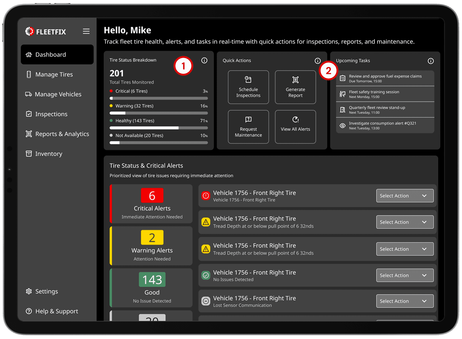Click the red critical alert icon on first vehicle row
The height and width of the screenshot is (339, 462).
tap(206, 196)
